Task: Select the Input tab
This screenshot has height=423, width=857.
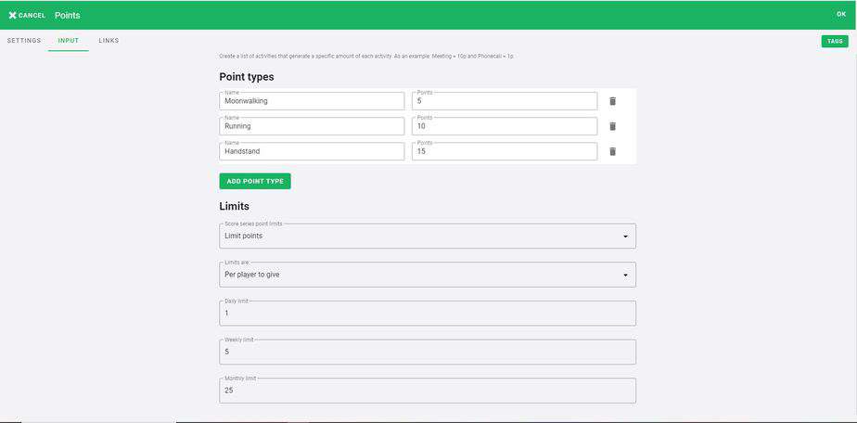Action: pyautogui.click(x=69, y=41)
